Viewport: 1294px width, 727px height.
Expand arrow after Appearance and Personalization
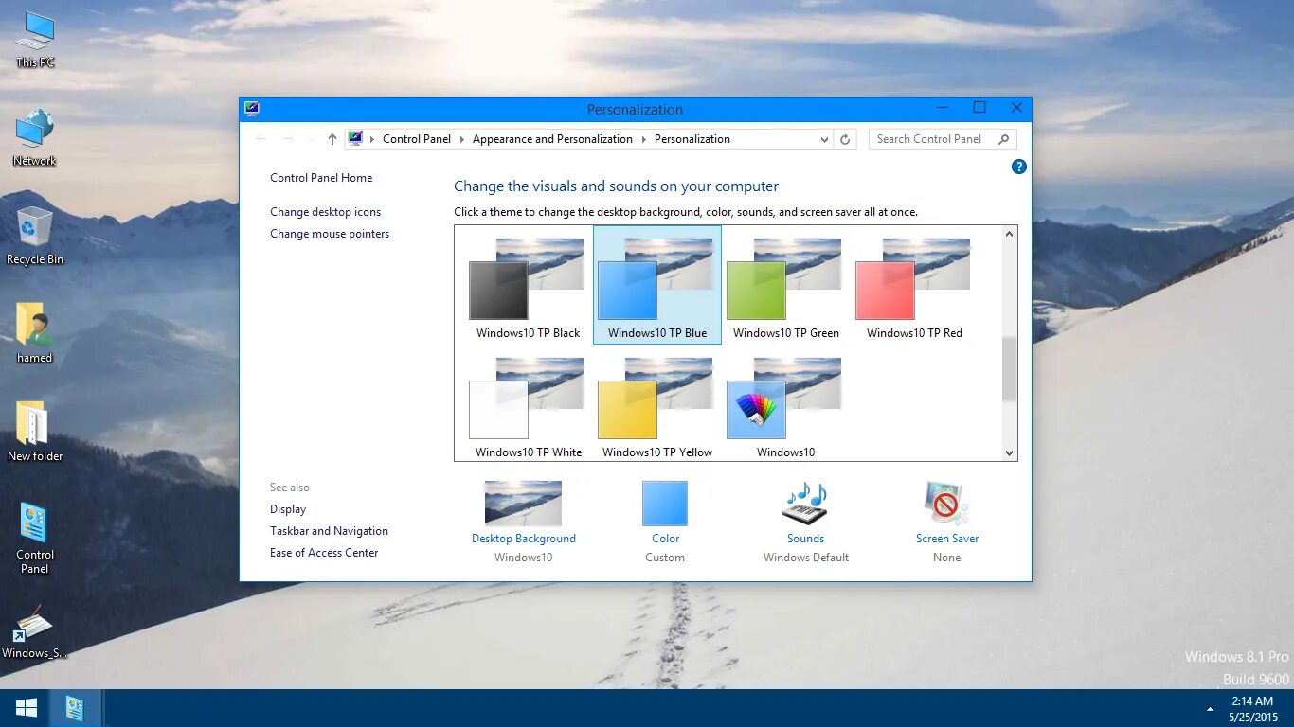(x=644, y=139)
